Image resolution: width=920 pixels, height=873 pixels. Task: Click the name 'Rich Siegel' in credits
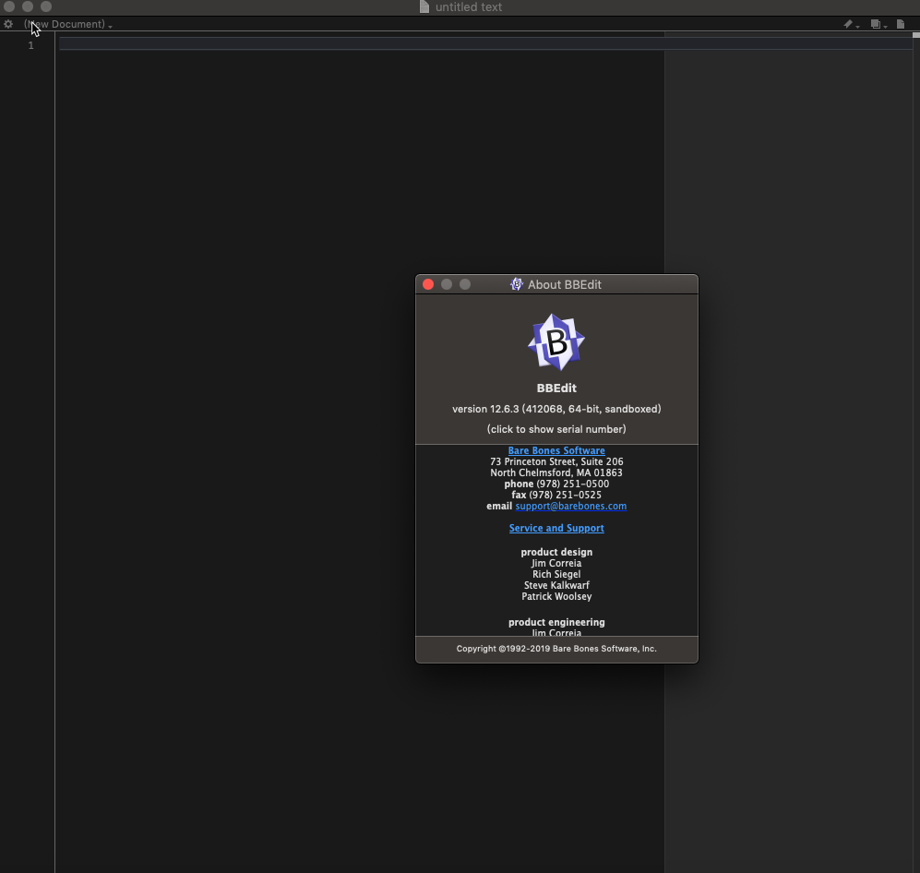coord(556,574)
